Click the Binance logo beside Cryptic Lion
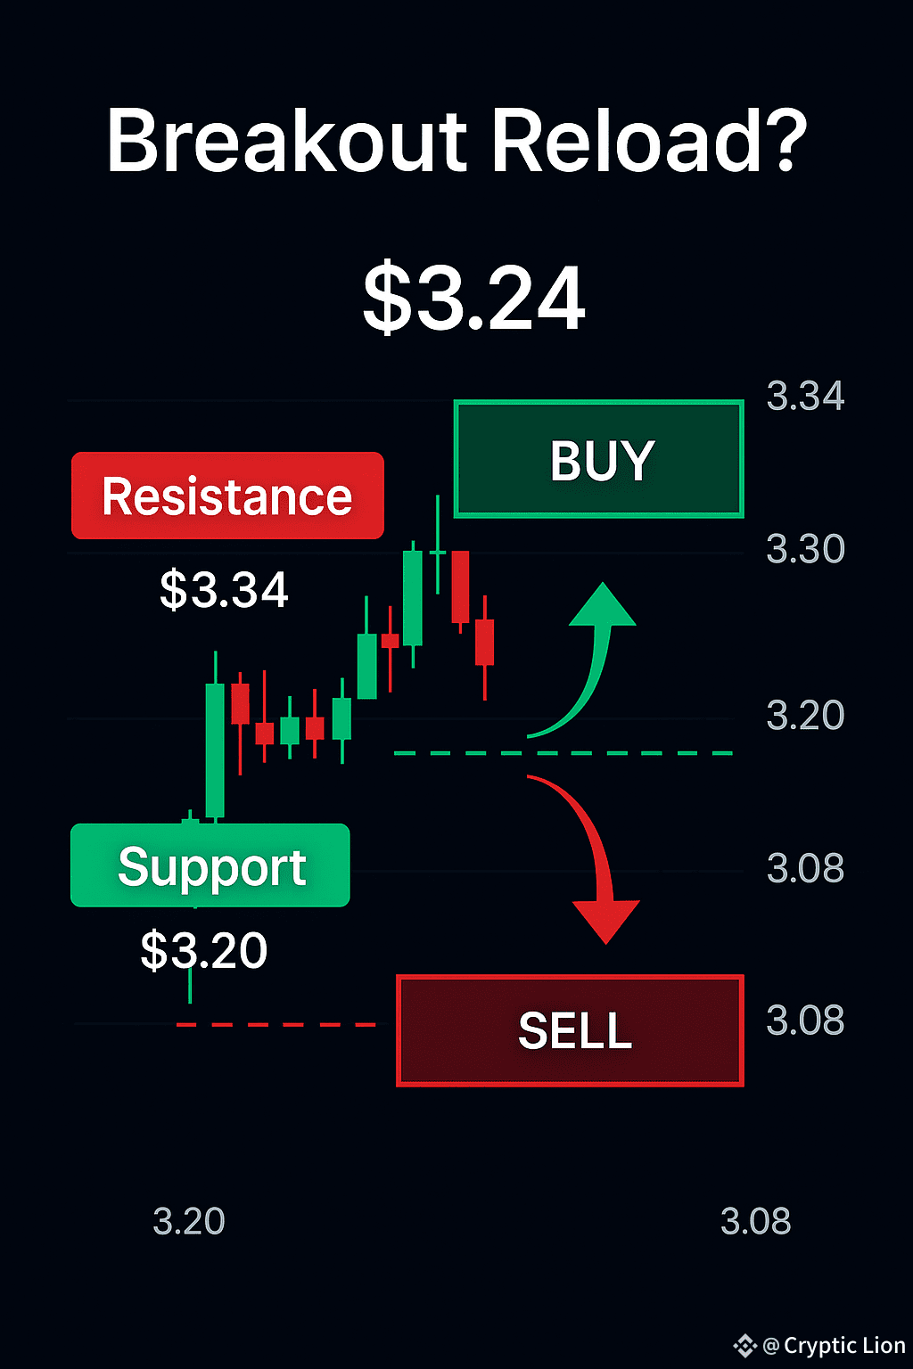 click(745, 1345)
